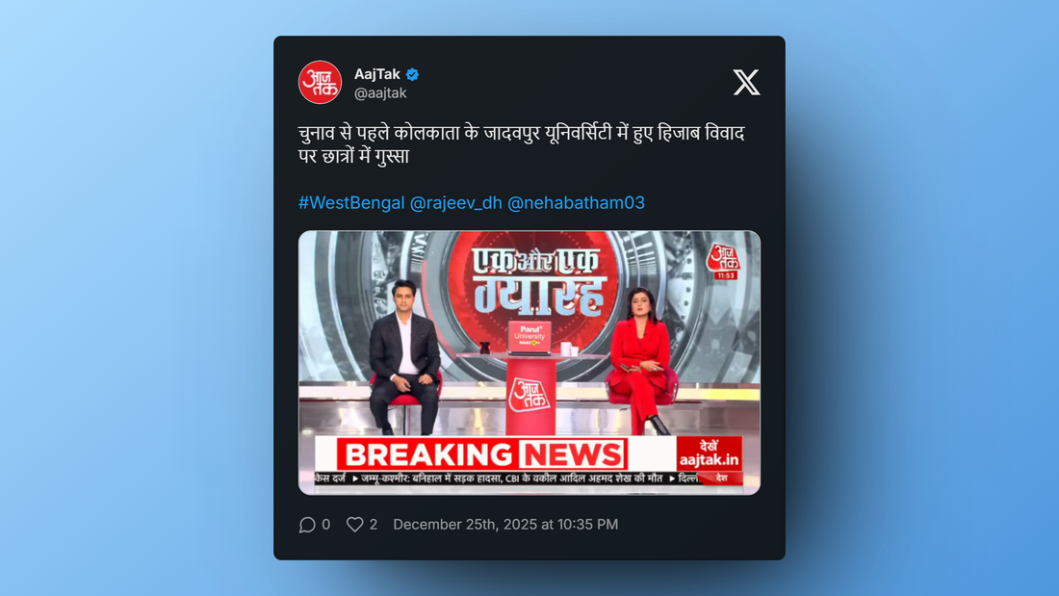Open the #WestBengal hashtag
Screen dimensions: 1059x596
click(x=351, y=203)
